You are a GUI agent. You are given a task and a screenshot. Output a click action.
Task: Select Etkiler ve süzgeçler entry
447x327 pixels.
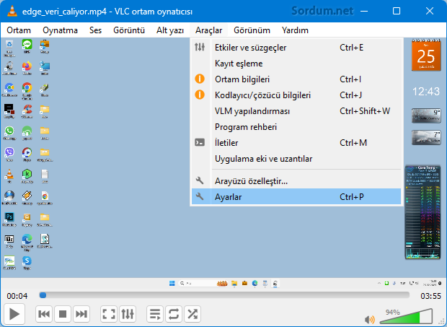[296, 48]
